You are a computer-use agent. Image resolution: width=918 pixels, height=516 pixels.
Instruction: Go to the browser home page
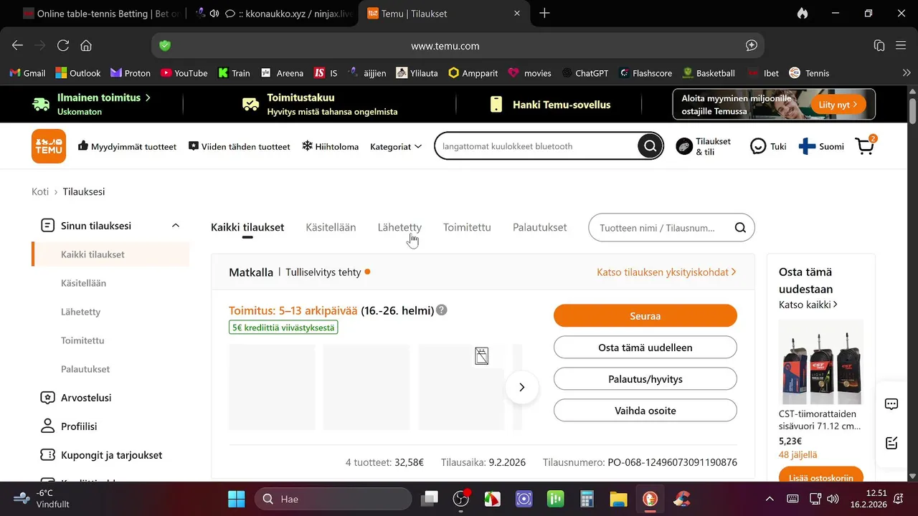pyautogui.click(x=86, y=45)
